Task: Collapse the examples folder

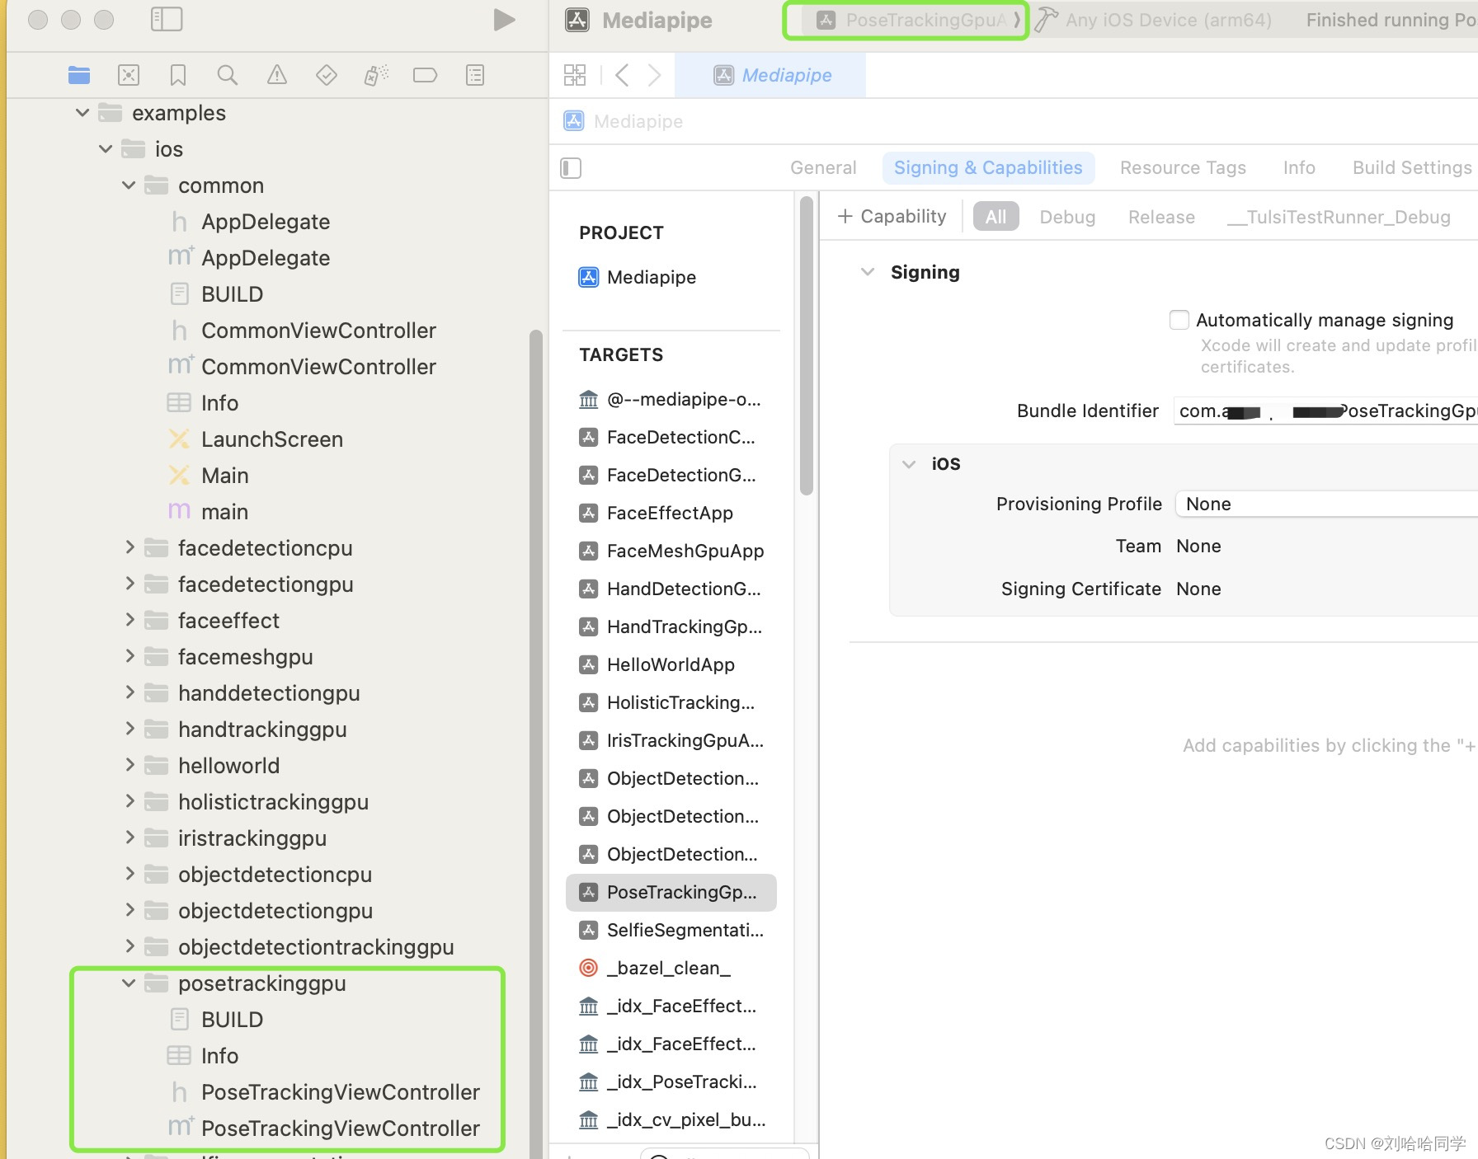Action: (82, 113)
